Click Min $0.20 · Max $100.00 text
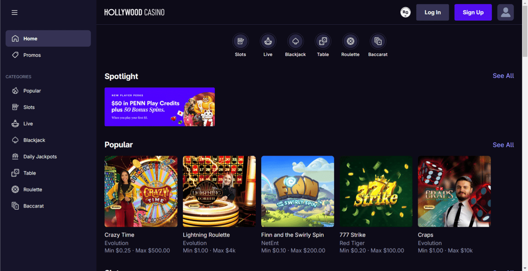Viewport: 528px width, 271px height. click(372, 251)
